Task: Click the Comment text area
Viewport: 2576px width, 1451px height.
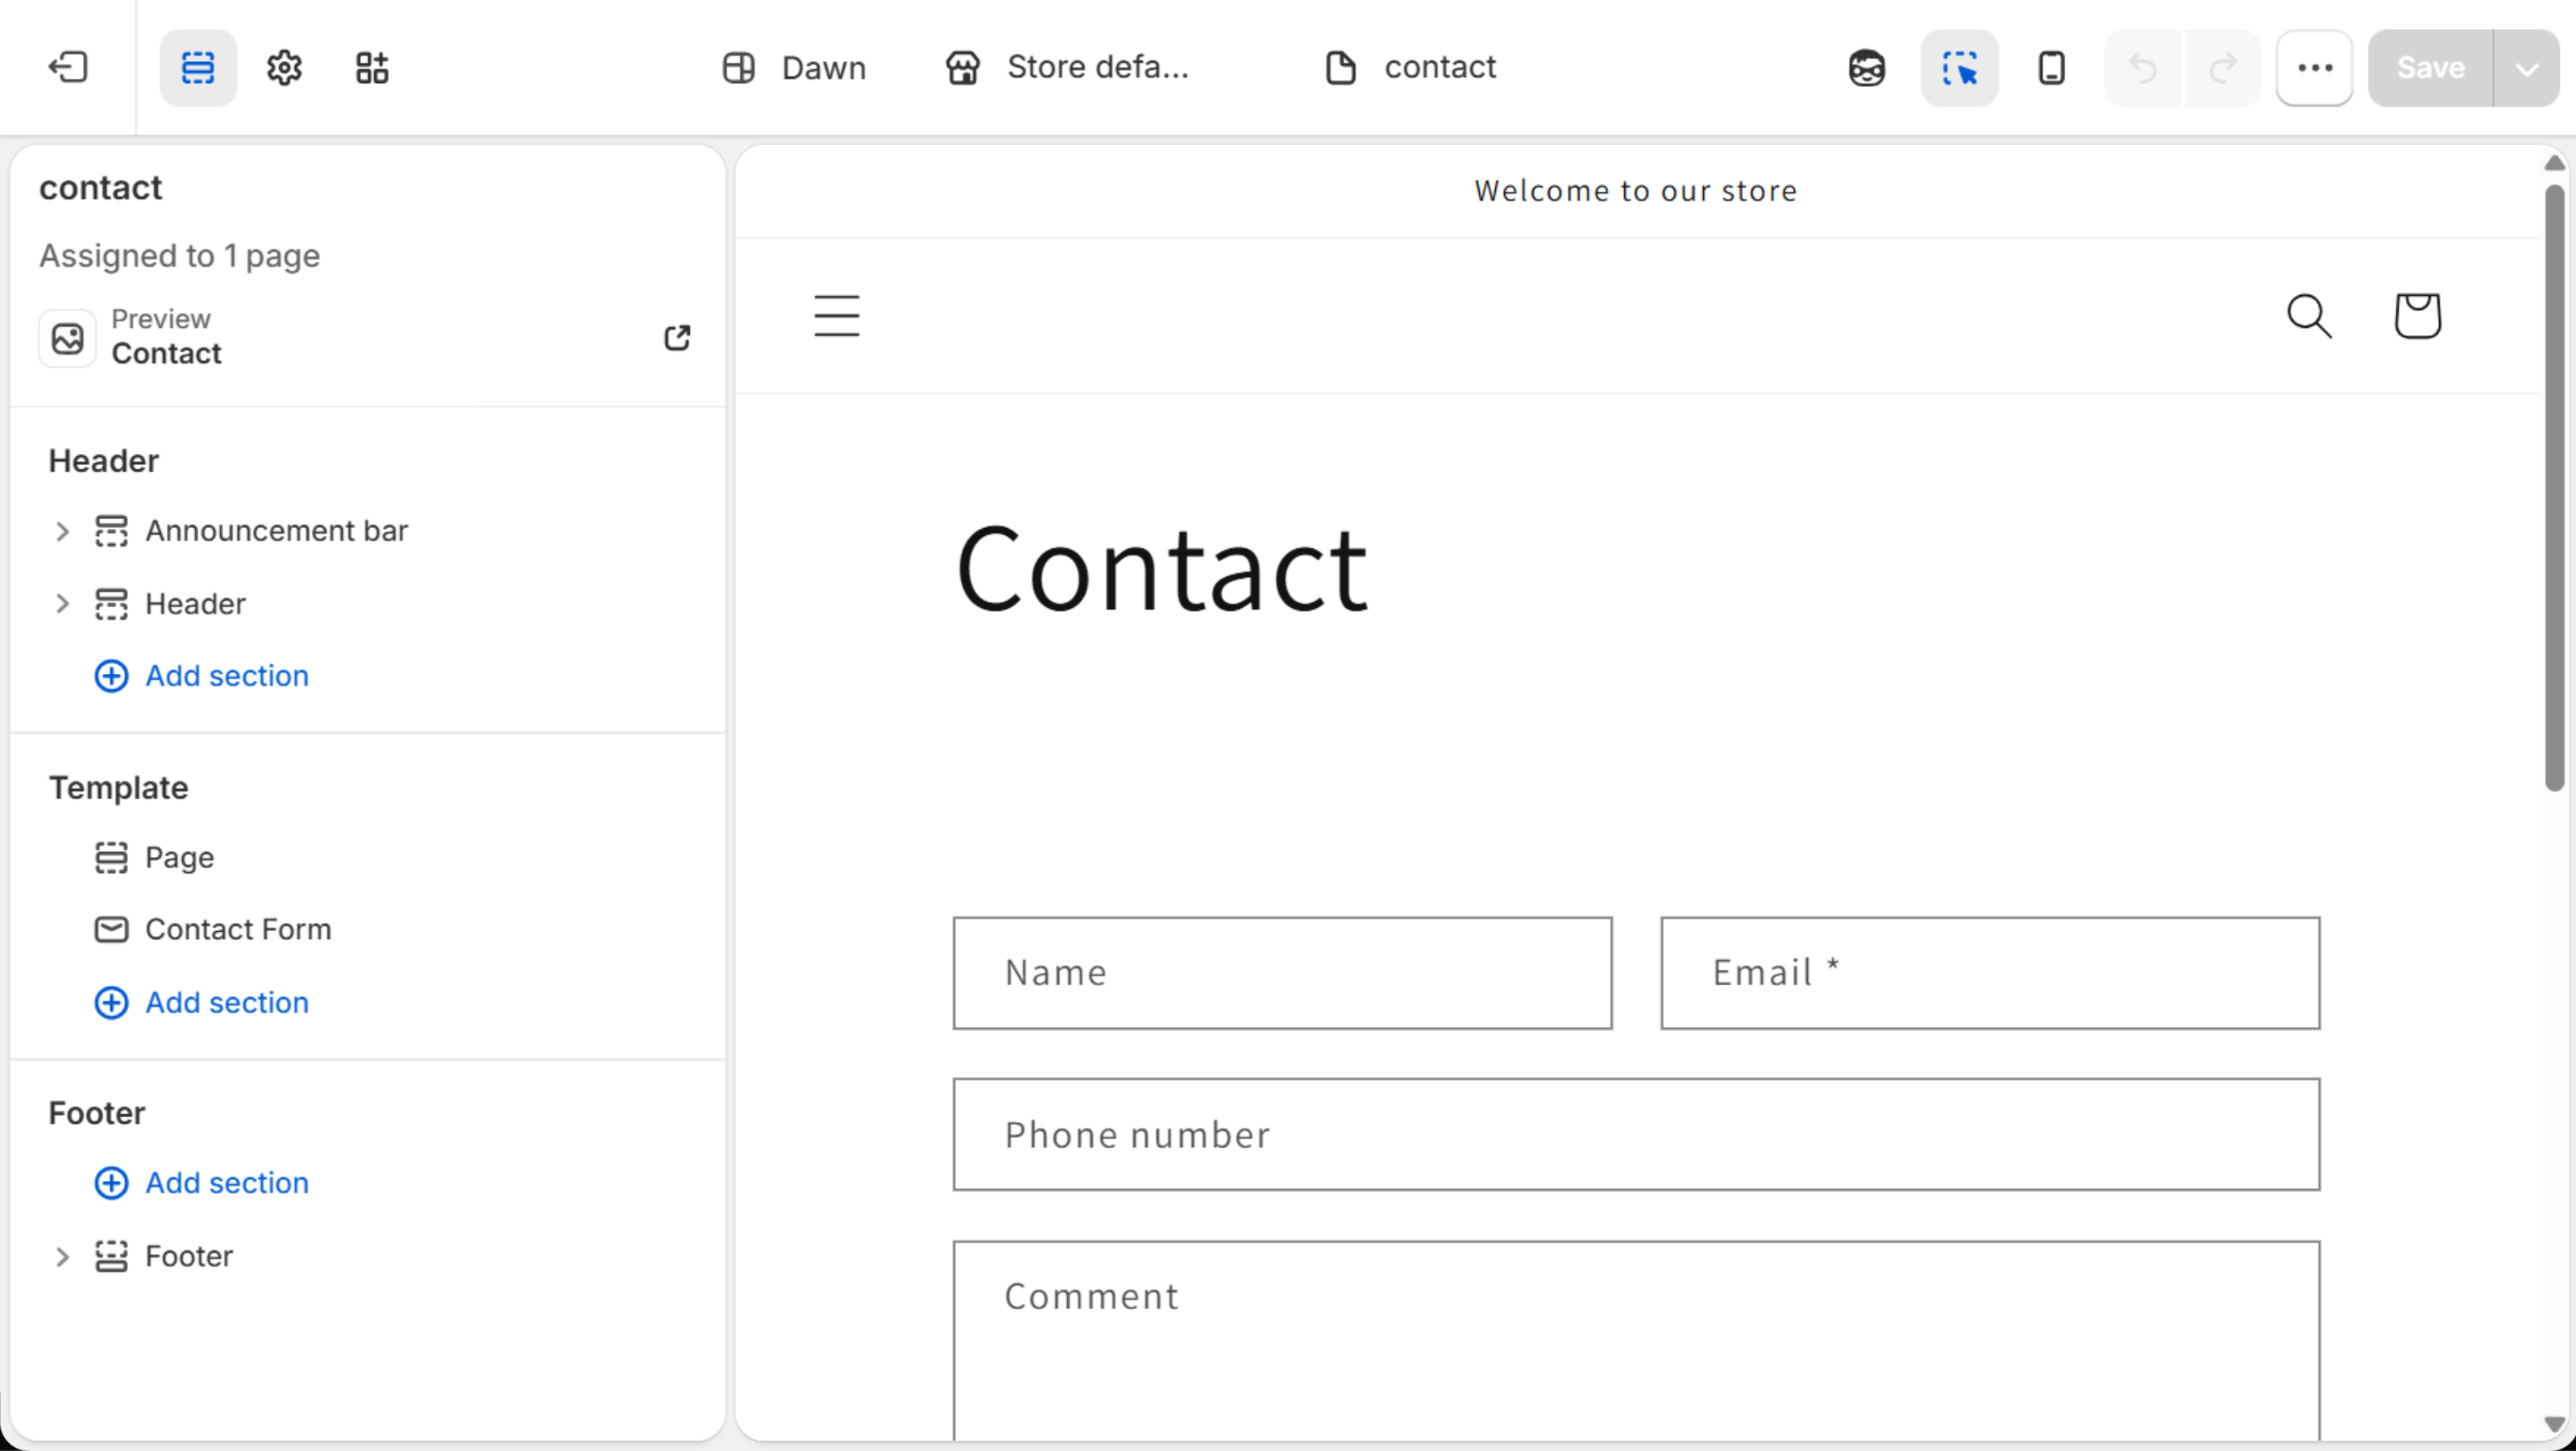Action: pyautogui.click(x=1636, y=1343)
